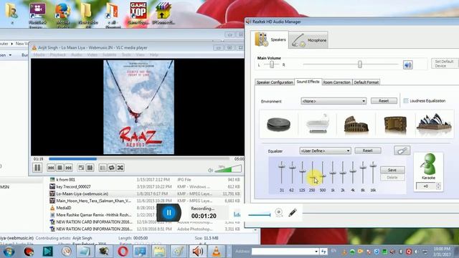
Task: Seek on the VLC playback progress bar
Action: [139, 159]
